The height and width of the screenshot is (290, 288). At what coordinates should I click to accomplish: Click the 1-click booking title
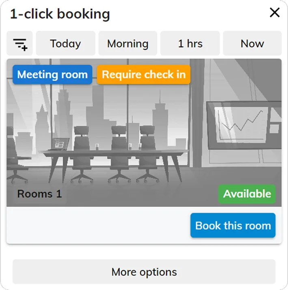point(60,14)
